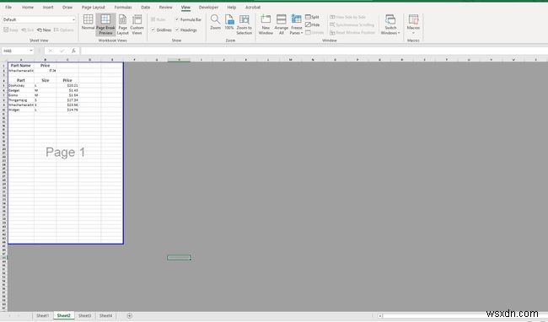
Task: Click the sheet view Options button
Action: coord(64,30)
